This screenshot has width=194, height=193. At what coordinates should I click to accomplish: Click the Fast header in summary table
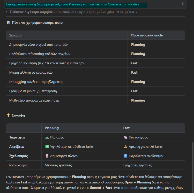click(126, 128)
